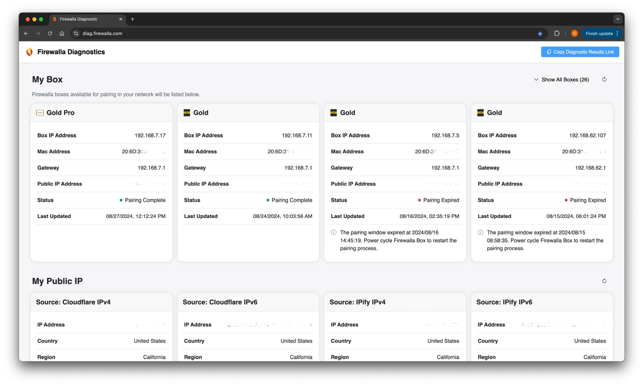Click Pairing Expired status on 192.168.62.107 card
Image resolution: width=643 pixels, height=386 pixels.
click(585, 200)
